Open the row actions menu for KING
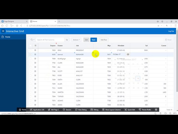Screen dimensions: 178x134 click(x=35, y=50)
